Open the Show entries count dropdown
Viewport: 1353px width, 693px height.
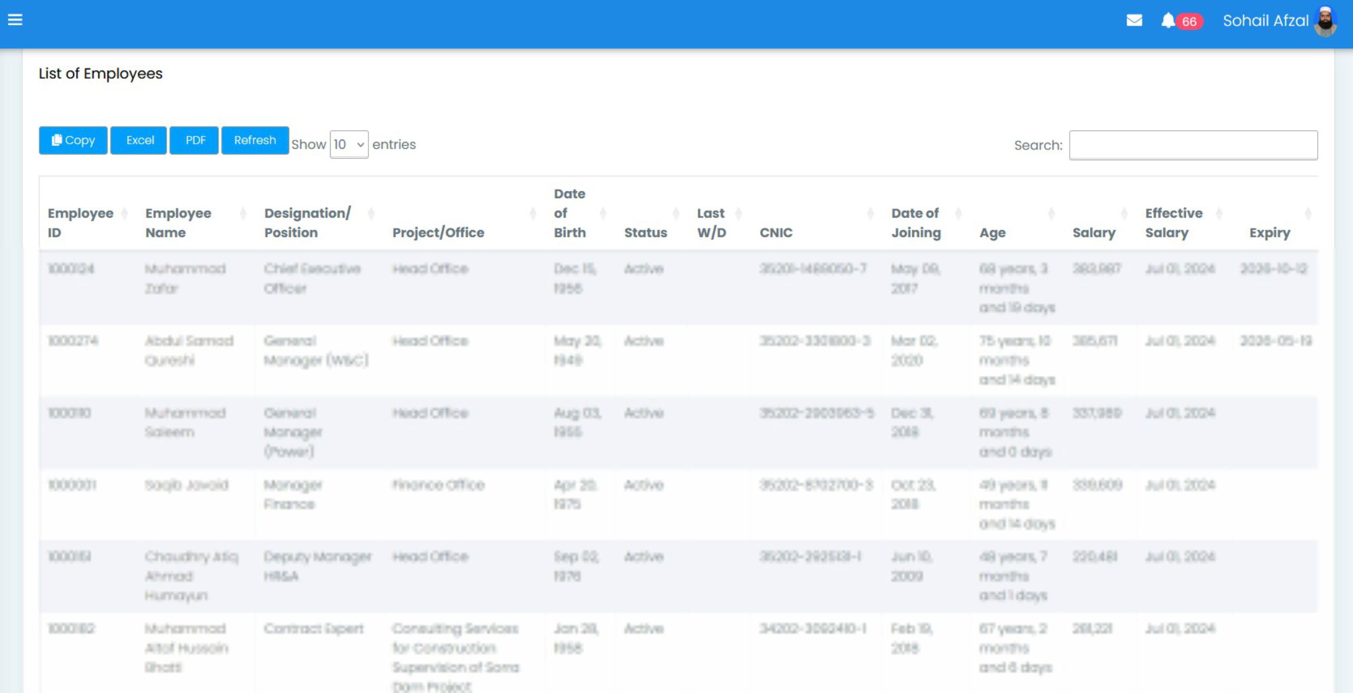tap(349, 144)
